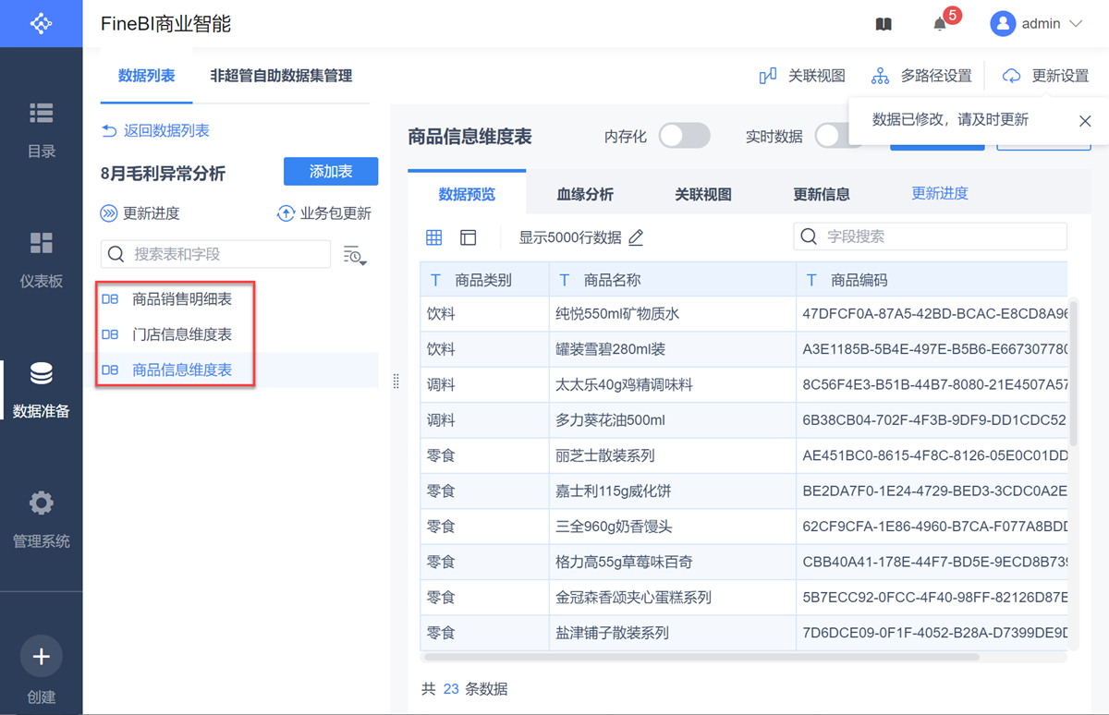
Task: Click 更新进度 in the left panel
Action: [140, 213]
